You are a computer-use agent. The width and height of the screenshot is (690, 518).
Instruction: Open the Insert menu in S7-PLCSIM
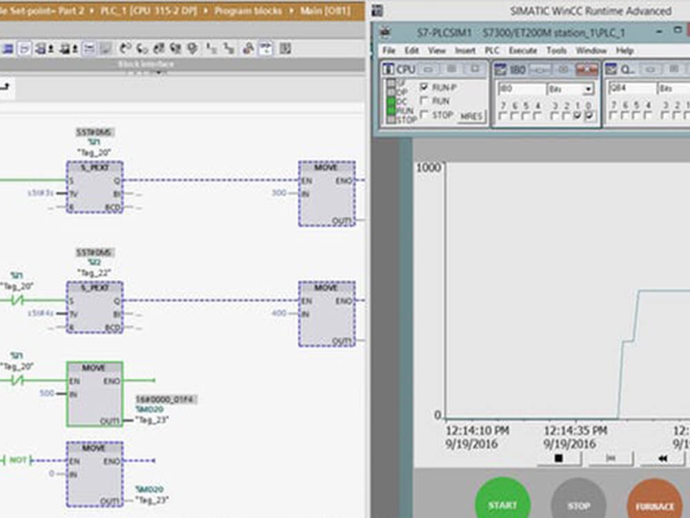[465, 50]
